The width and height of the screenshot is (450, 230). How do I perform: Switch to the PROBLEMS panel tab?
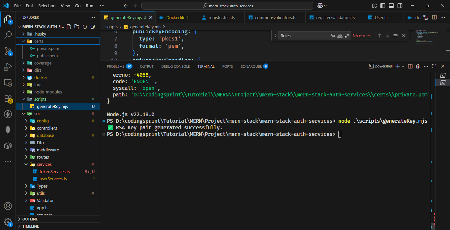pyautogui.click(x=119, y=66)
